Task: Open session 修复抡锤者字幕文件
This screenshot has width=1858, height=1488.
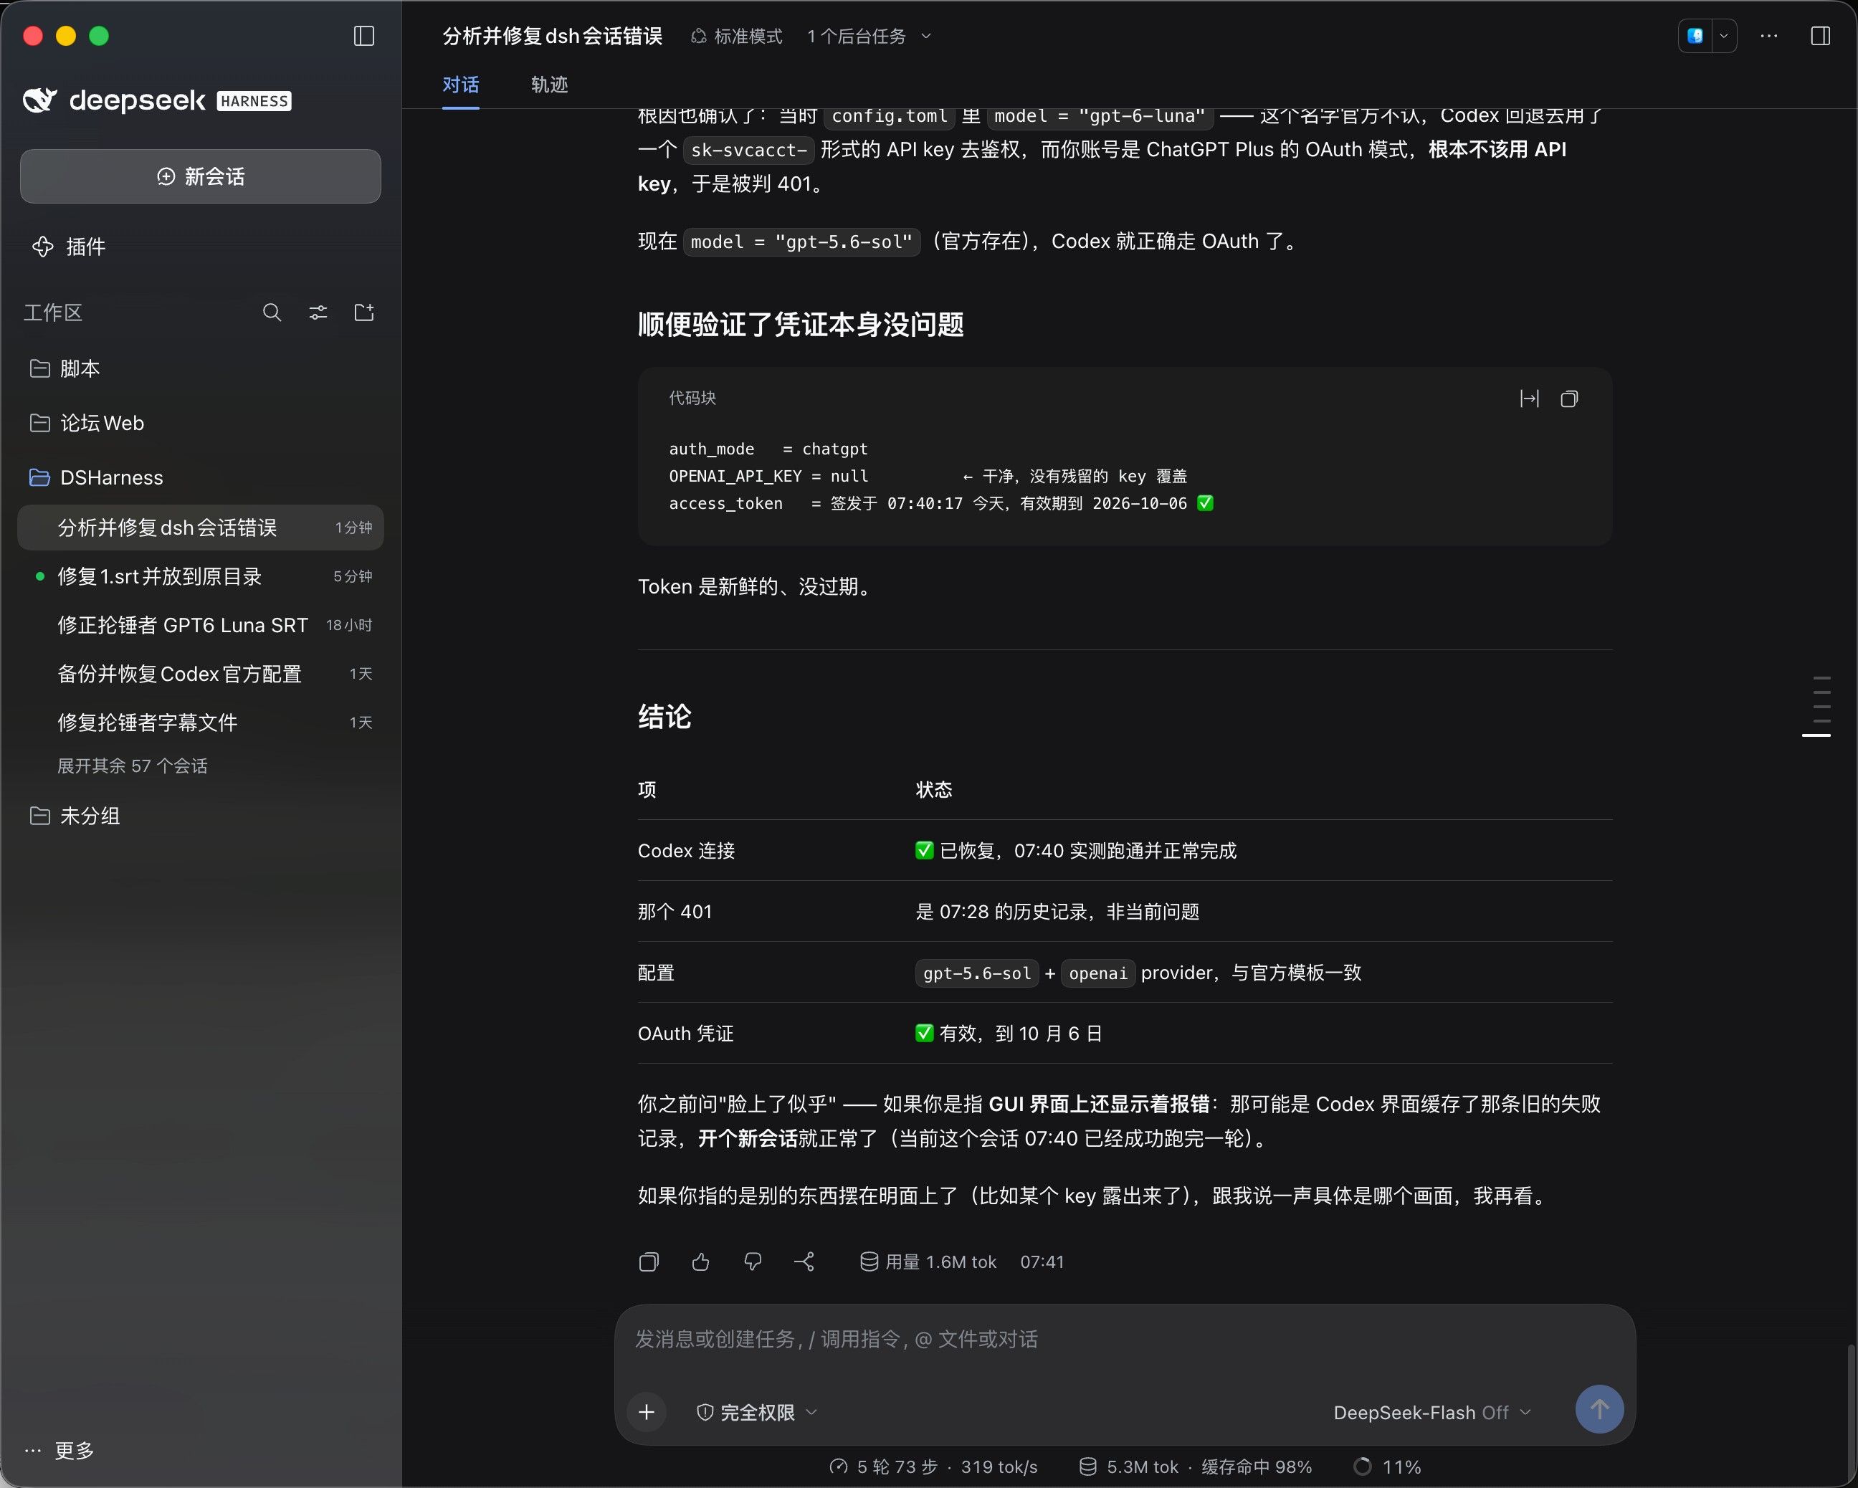Action: point(200,723)
